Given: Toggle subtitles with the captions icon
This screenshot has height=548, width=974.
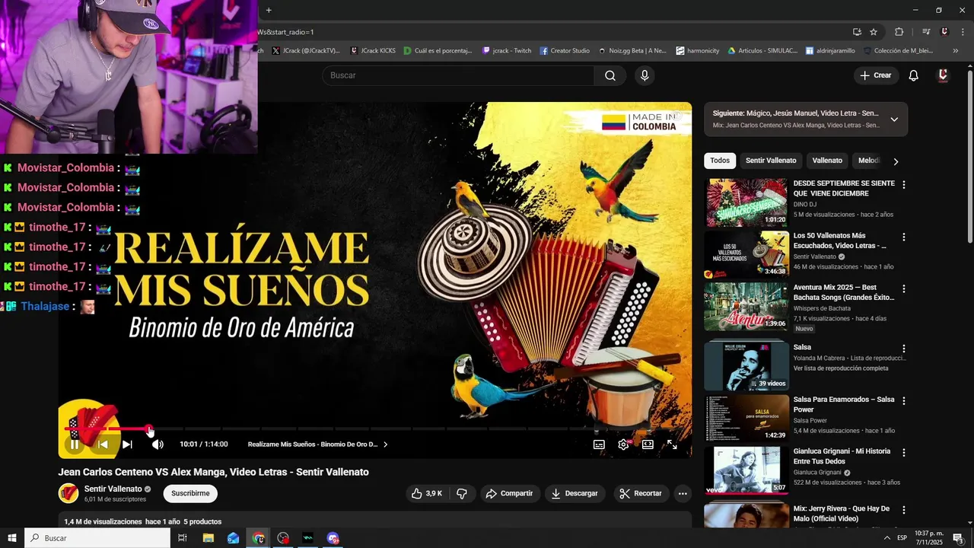Looking at the screenshot, I should 599,444.
